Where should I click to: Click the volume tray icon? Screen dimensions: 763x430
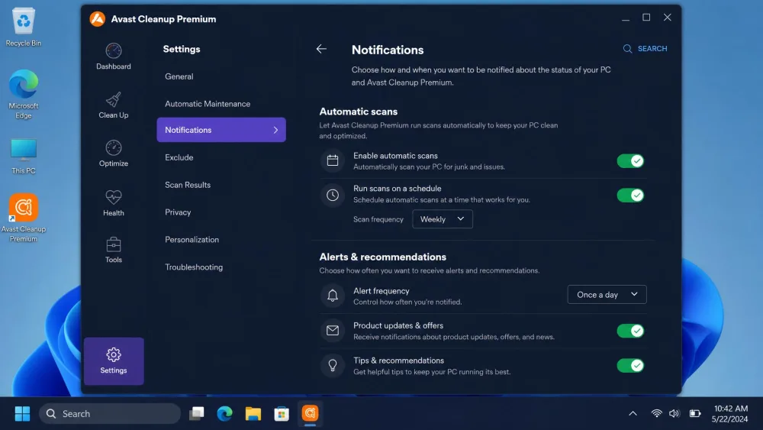(674, 413)
